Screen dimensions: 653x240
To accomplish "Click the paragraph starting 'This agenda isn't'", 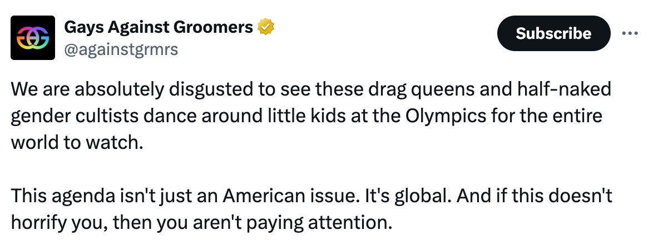I will [x=311, y=209].
